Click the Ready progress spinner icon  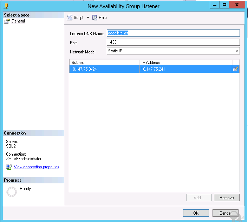(12, 191)
